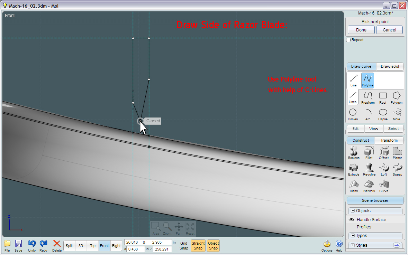Apply the Blend tool

(354, 186)
